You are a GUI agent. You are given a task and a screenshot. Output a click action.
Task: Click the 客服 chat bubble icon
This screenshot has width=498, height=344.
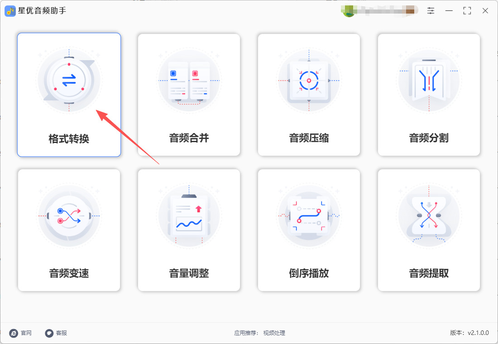coord(49,333)
